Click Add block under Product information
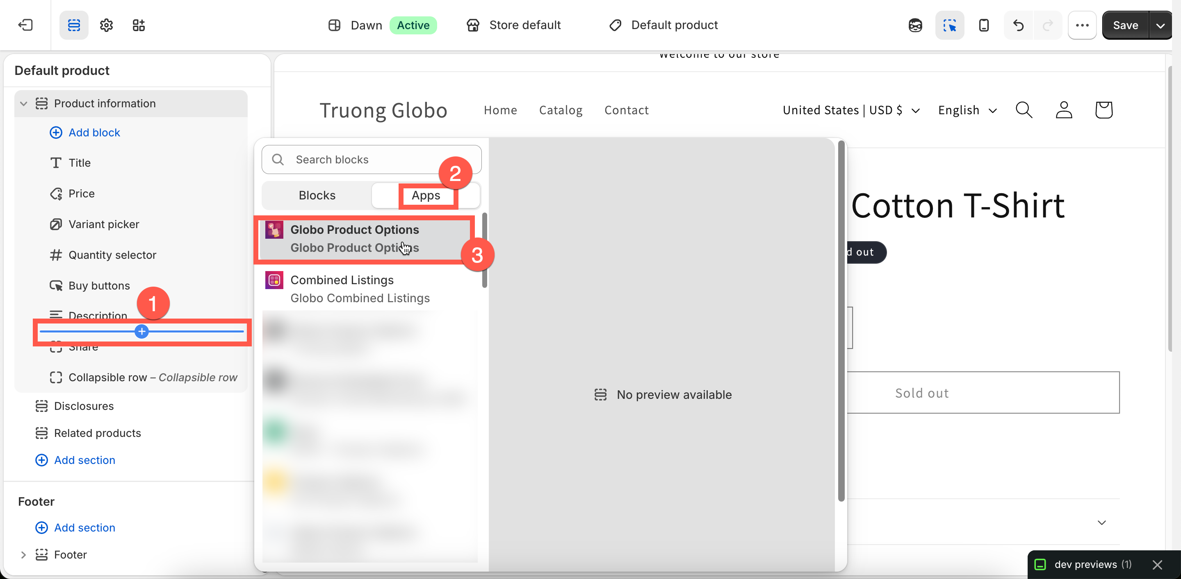Screen dimensions: 1181x579 (x=85, y=132)
